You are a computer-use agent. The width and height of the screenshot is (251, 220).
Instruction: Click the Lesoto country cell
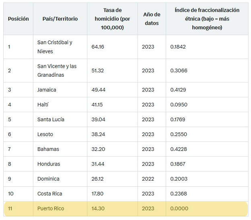[x=45, y=134]
